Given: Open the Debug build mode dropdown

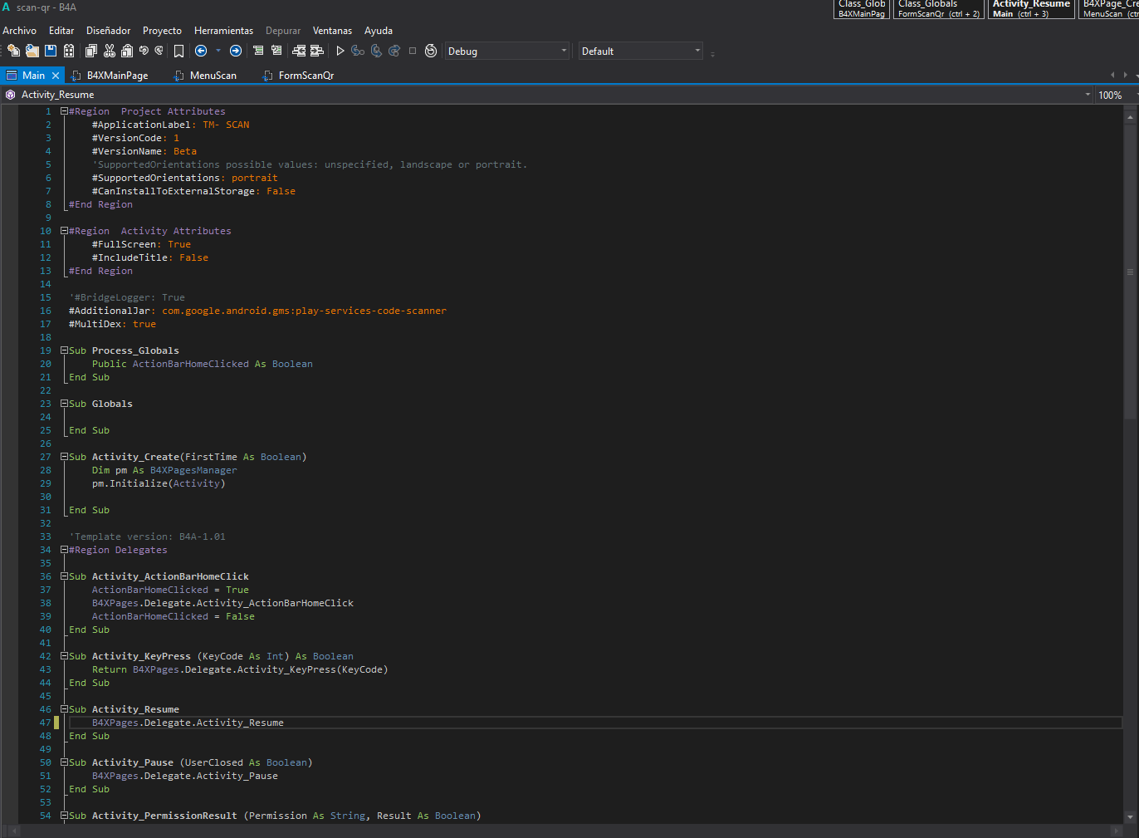Looking at the screenshot, I should point(507,51).
